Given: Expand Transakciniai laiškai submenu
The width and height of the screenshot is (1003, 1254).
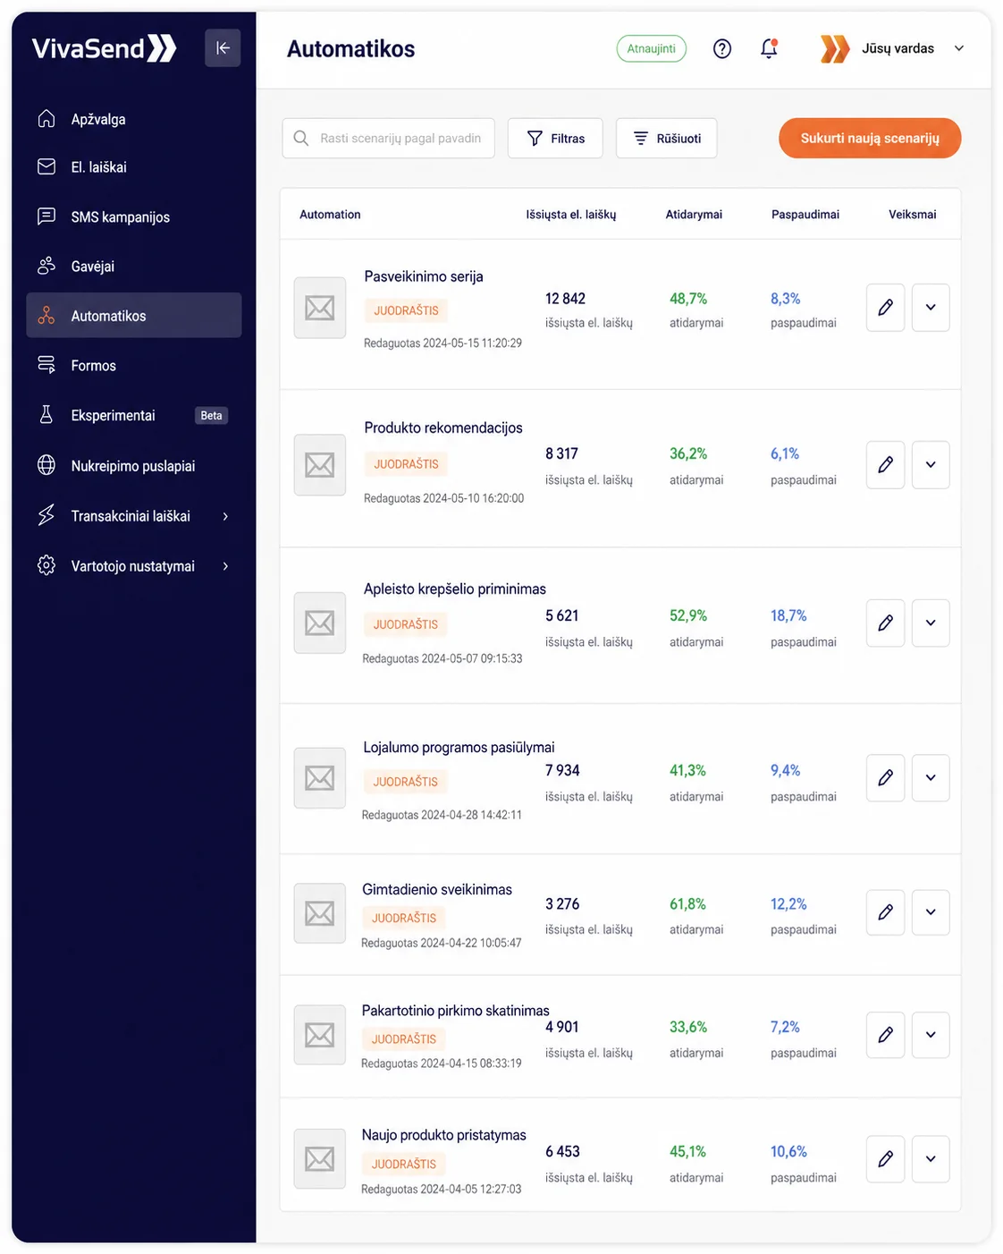Looking at the screenshot, I should tap(225, 516).
